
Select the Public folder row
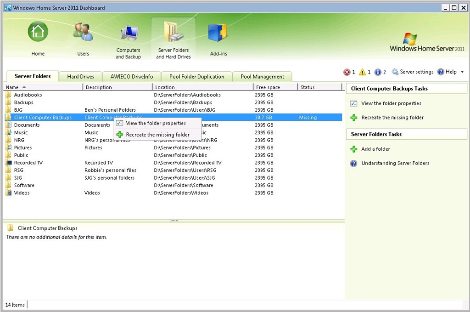(x=173, y=155)
